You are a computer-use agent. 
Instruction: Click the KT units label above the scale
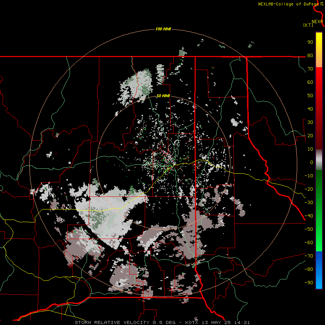click(308, 25)
